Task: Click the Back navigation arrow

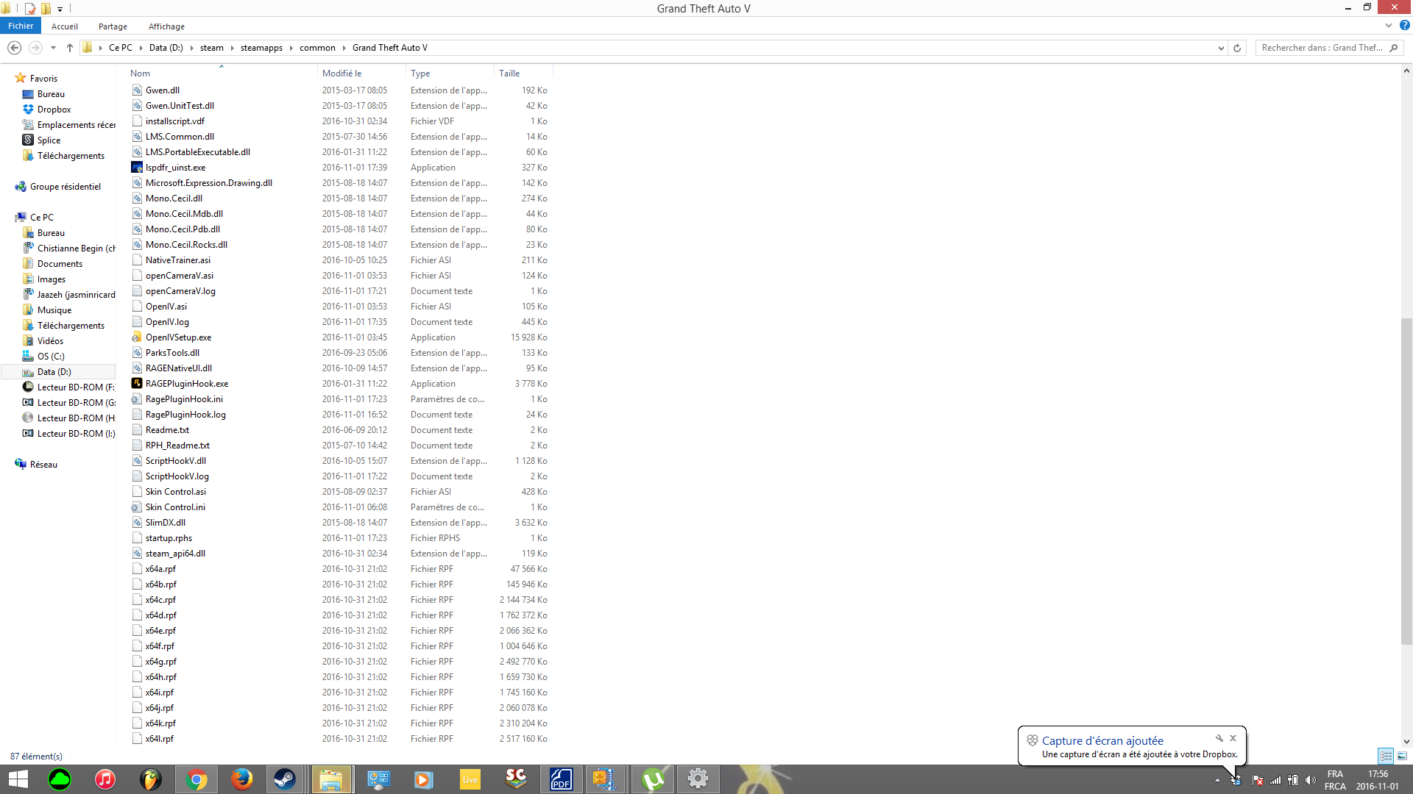Action: (x=14, y=48)
